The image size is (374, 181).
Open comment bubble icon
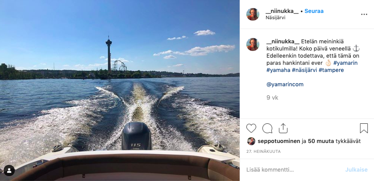pos(267,128)
